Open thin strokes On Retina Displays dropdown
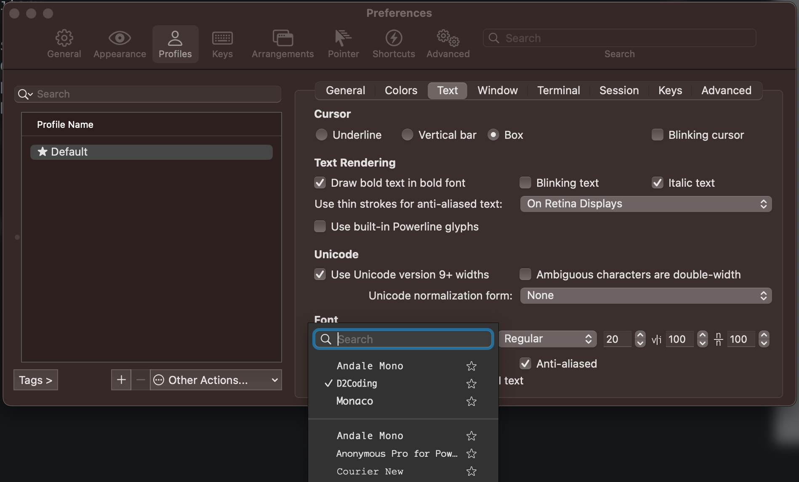 tap(646, 204)
